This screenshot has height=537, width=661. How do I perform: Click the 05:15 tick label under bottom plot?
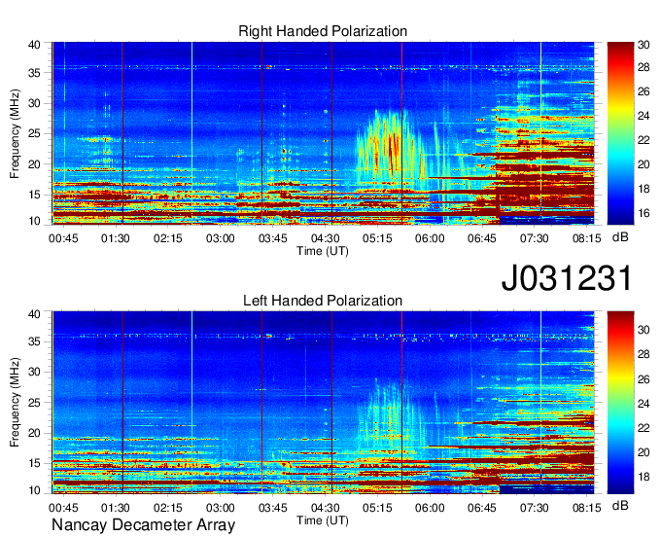377,508
